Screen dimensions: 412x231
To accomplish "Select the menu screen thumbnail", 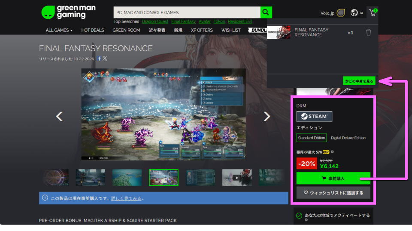I will [200, 178].
